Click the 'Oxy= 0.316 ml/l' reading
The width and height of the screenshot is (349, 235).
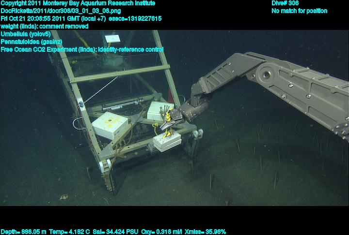[161, 232]
